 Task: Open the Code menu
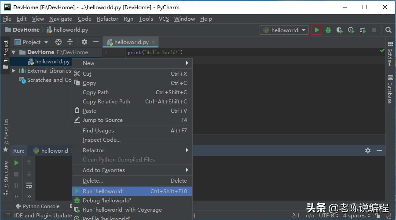(x=84, y=18)
